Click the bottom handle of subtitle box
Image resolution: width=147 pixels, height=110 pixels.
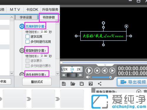click(x=103, y=45)
